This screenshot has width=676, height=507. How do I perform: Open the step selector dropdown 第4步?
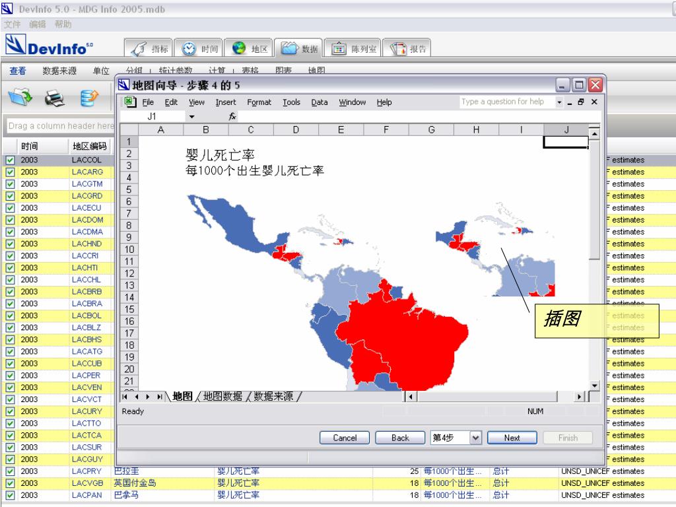(x=475, y=438)
